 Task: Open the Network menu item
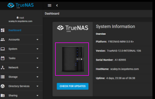21,68
